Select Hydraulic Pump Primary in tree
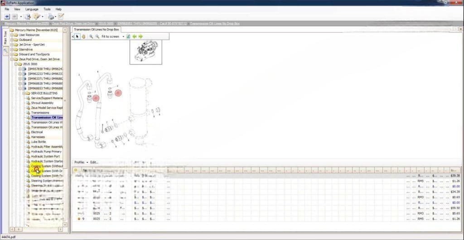 [46, 152]
